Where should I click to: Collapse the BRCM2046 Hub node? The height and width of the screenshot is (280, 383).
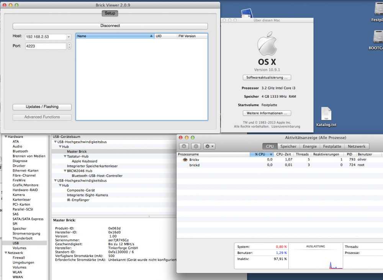point(65,171)
